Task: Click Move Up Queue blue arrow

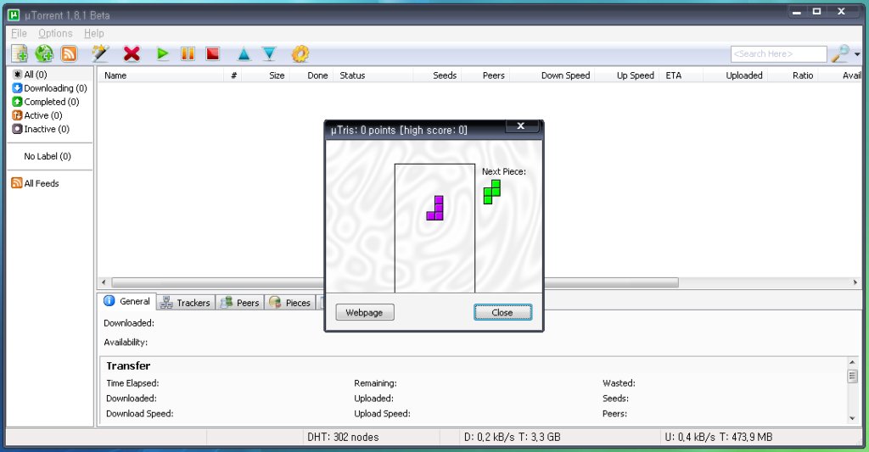Action: pyautogui.click(x=244, y=53)
